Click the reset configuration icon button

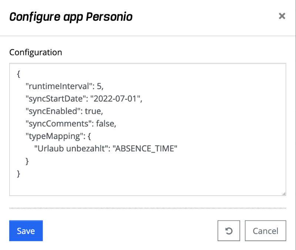click(229, 230)
